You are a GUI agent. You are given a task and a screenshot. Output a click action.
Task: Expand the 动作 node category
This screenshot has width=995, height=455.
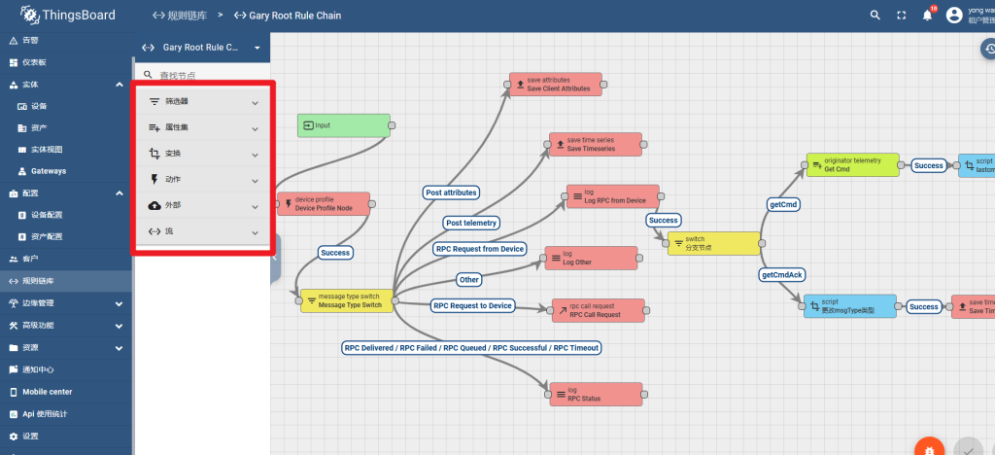pos(203,180)
